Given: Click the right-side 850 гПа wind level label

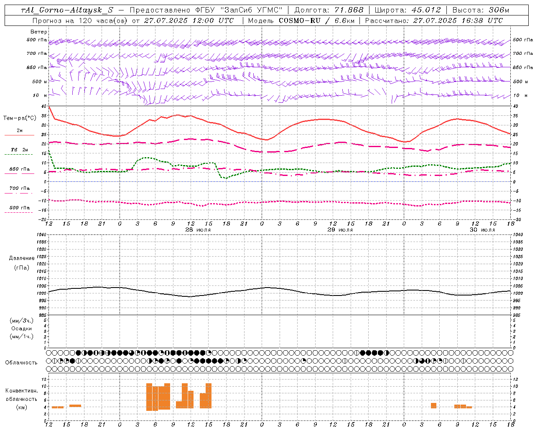Looking at the screenshot, I should click(523, 67).
